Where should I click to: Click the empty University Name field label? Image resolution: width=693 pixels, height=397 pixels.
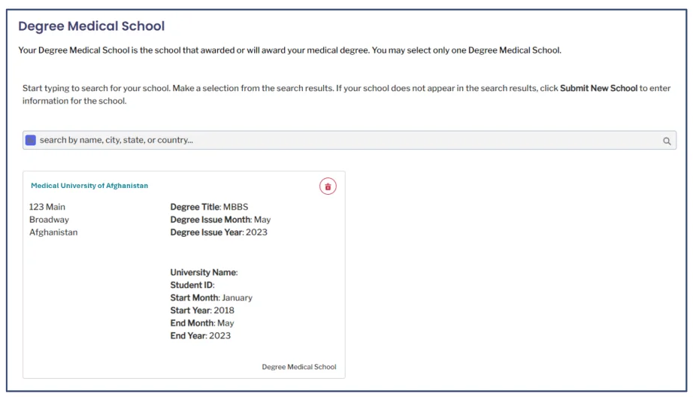[x=204, y=272]
